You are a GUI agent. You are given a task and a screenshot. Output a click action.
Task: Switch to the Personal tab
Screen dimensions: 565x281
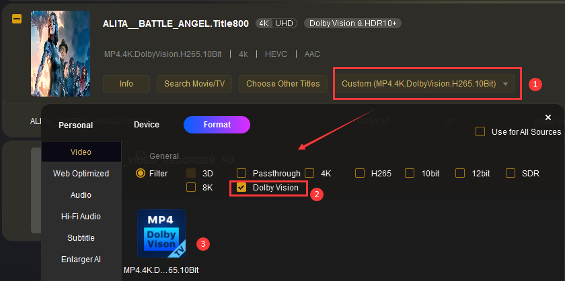pos(75,125)
